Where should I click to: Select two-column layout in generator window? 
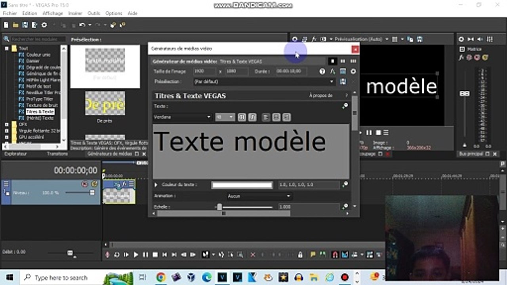point(343,61)
